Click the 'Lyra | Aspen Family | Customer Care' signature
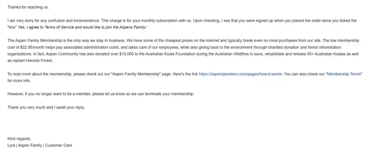The image size is (370, 154). (39, 145)
